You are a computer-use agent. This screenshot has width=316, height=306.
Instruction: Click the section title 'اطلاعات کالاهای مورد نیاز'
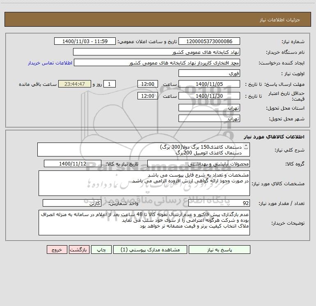pyautogui.click(x=274, y=137)
